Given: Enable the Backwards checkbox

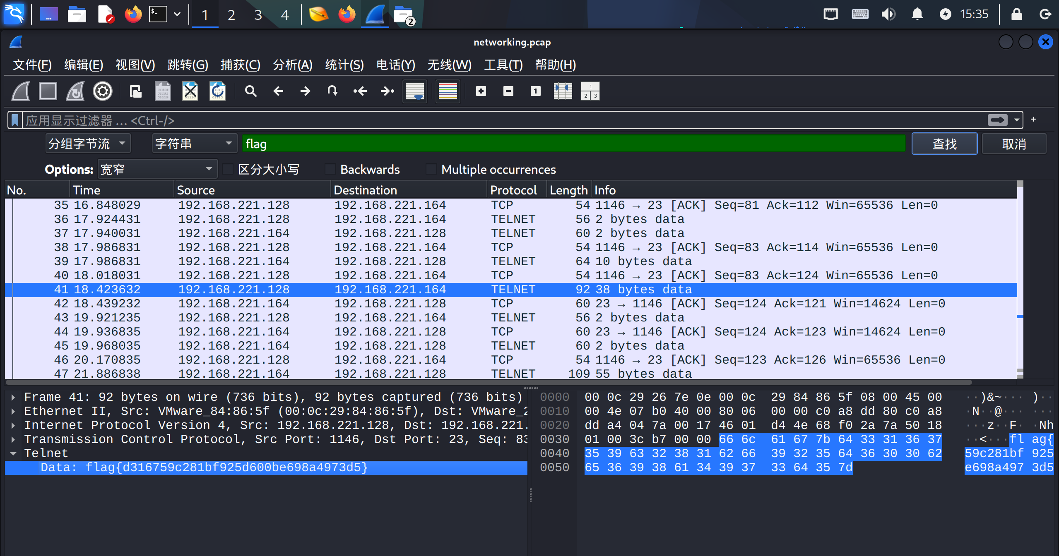Looking at the screenshot, I should [330, 169].
